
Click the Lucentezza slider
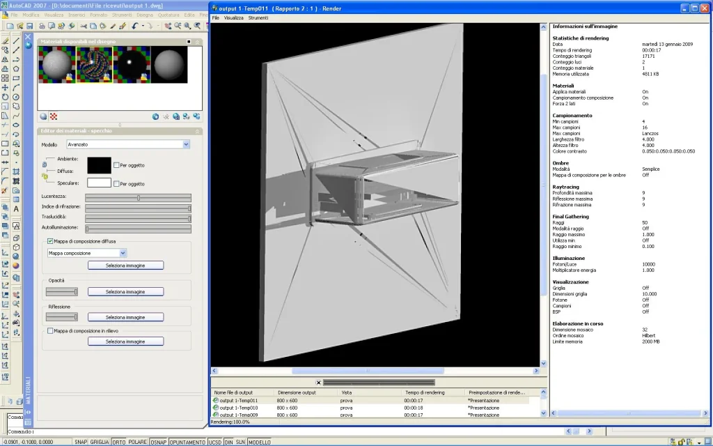pos(139,197)
